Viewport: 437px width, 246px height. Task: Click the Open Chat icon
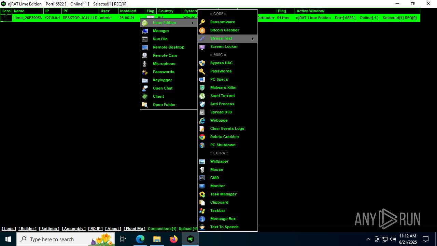pos(145,88)
